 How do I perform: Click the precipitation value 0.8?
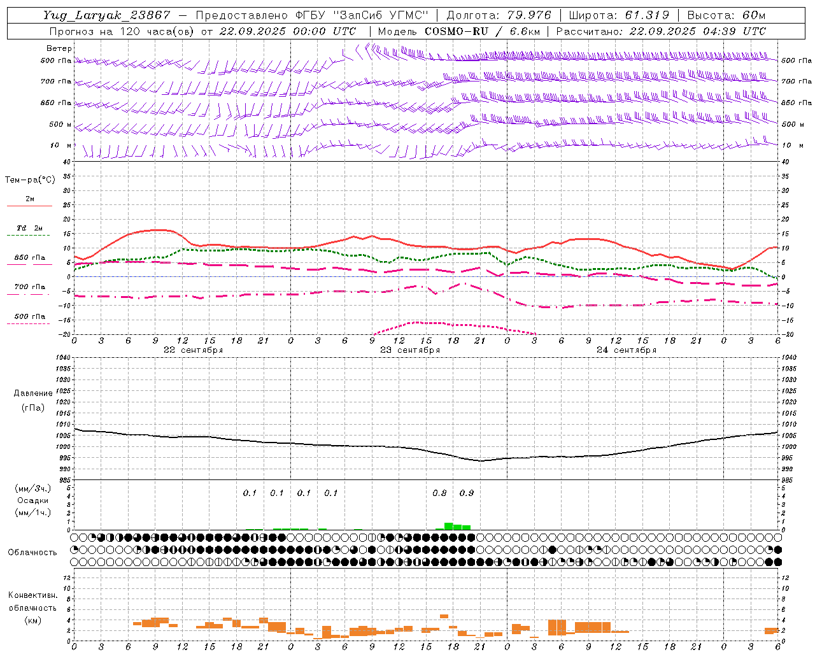pos(439,493)
